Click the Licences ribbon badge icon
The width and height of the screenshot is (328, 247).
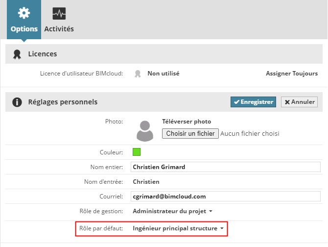(17, 54)
